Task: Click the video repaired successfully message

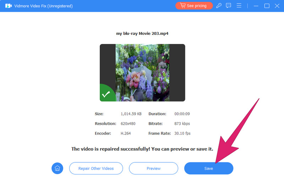Action: pos(142,149)
